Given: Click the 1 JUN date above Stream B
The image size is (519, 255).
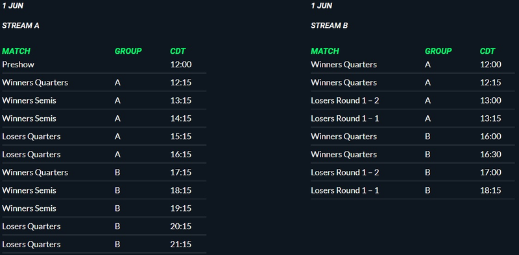Looking at the screenshot, I should (321, 6).
